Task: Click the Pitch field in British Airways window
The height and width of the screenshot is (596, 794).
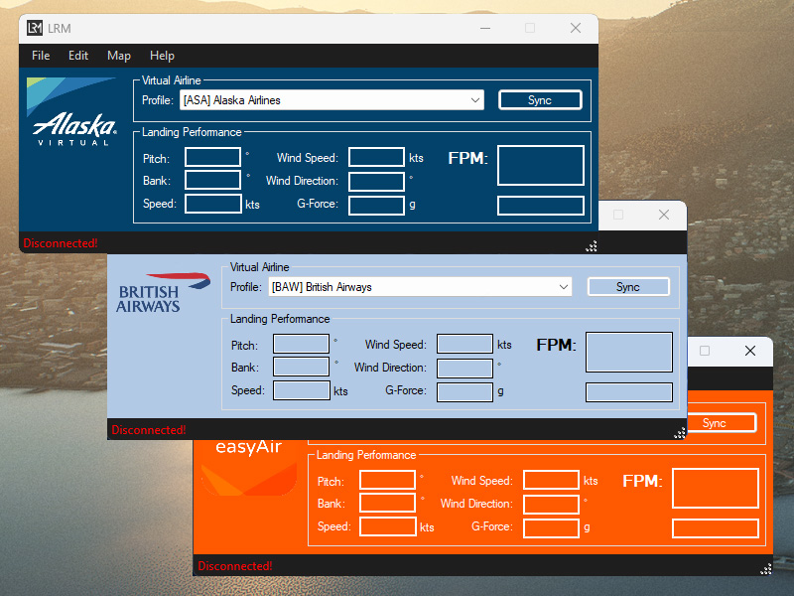Action: point(301,344)
